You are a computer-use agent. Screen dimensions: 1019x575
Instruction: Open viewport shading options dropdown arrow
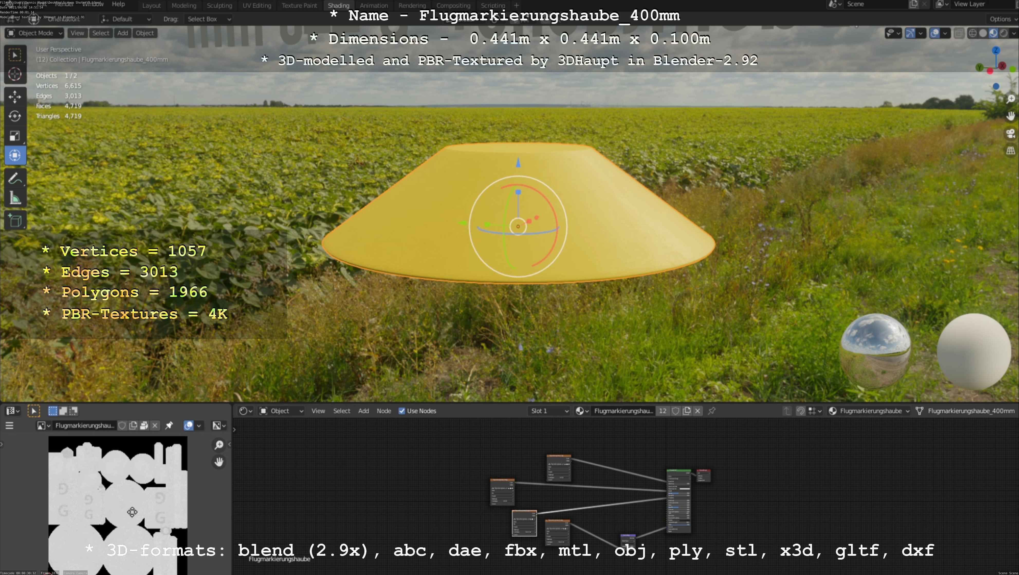point(1014,33)
